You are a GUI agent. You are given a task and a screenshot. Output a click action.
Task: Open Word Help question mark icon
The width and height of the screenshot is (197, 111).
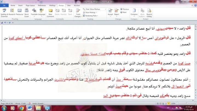[195, 5]
